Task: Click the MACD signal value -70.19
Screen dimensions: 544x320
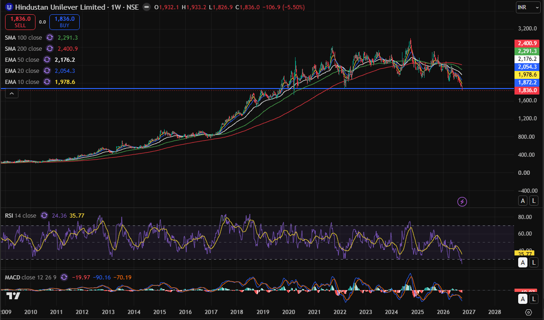Action: point(123,277)
